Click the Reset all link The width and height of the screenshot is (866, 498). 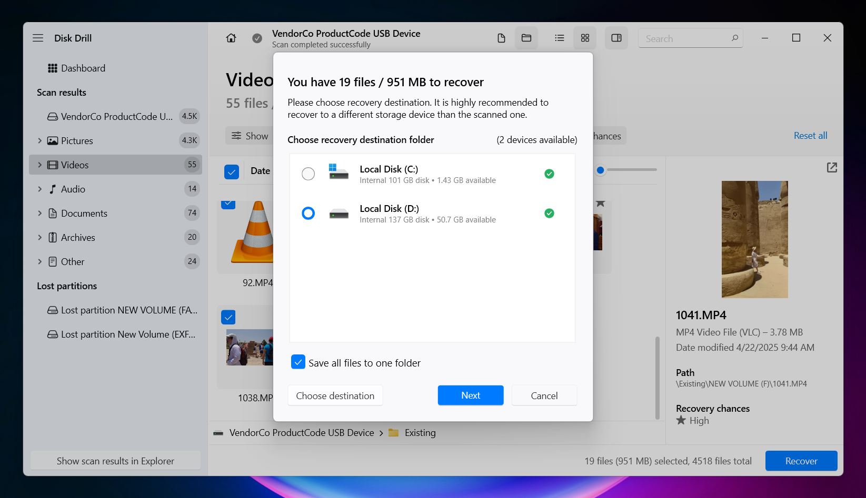tap(810, 135)
